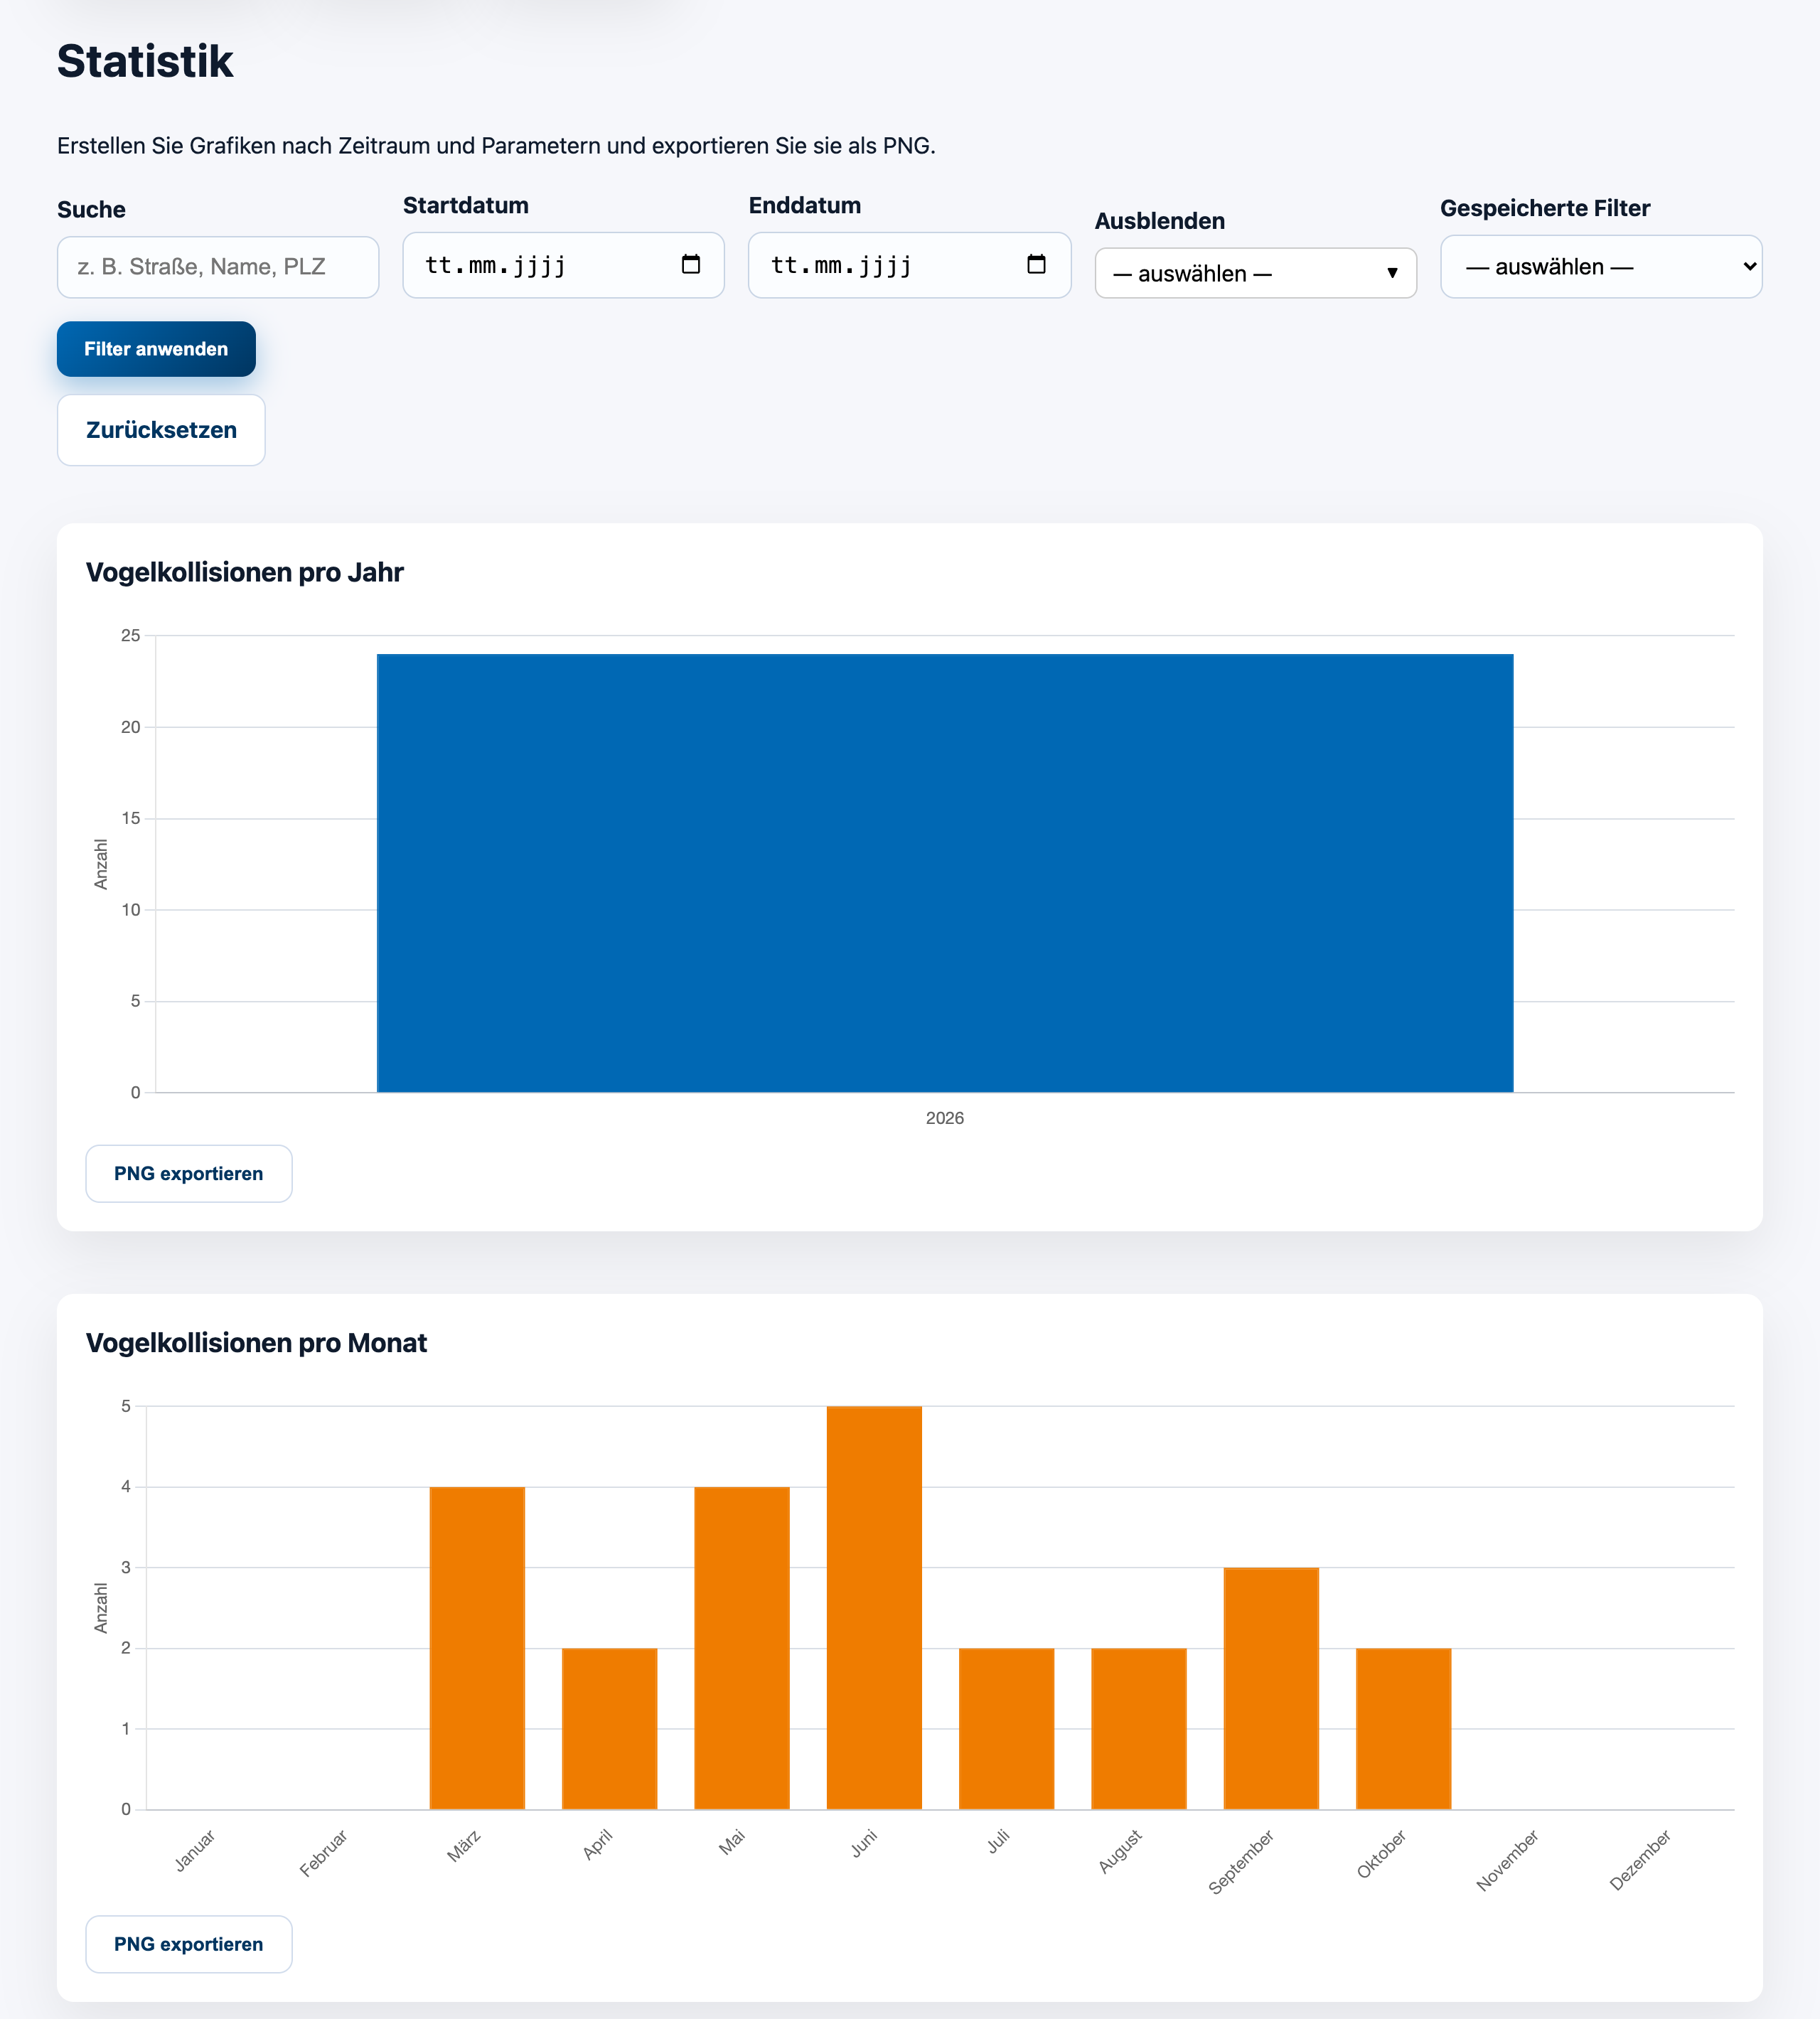Screen dimensions: 1820x2019
Task: Click the August bar in monthly chart
Action: (1139, 1729)
